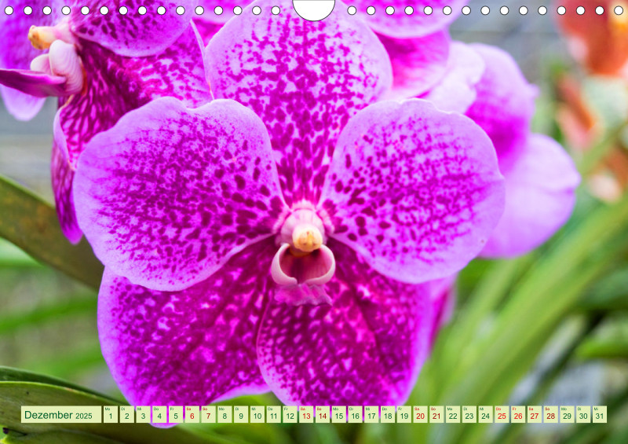Pick the red date 21
The image size is (628, 444).
pyautogui.click(x=436, y=414)
